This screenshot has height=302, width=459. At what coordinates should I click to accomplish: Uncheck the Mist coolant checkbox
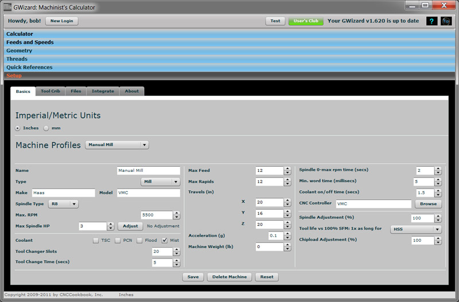(165, 241)
